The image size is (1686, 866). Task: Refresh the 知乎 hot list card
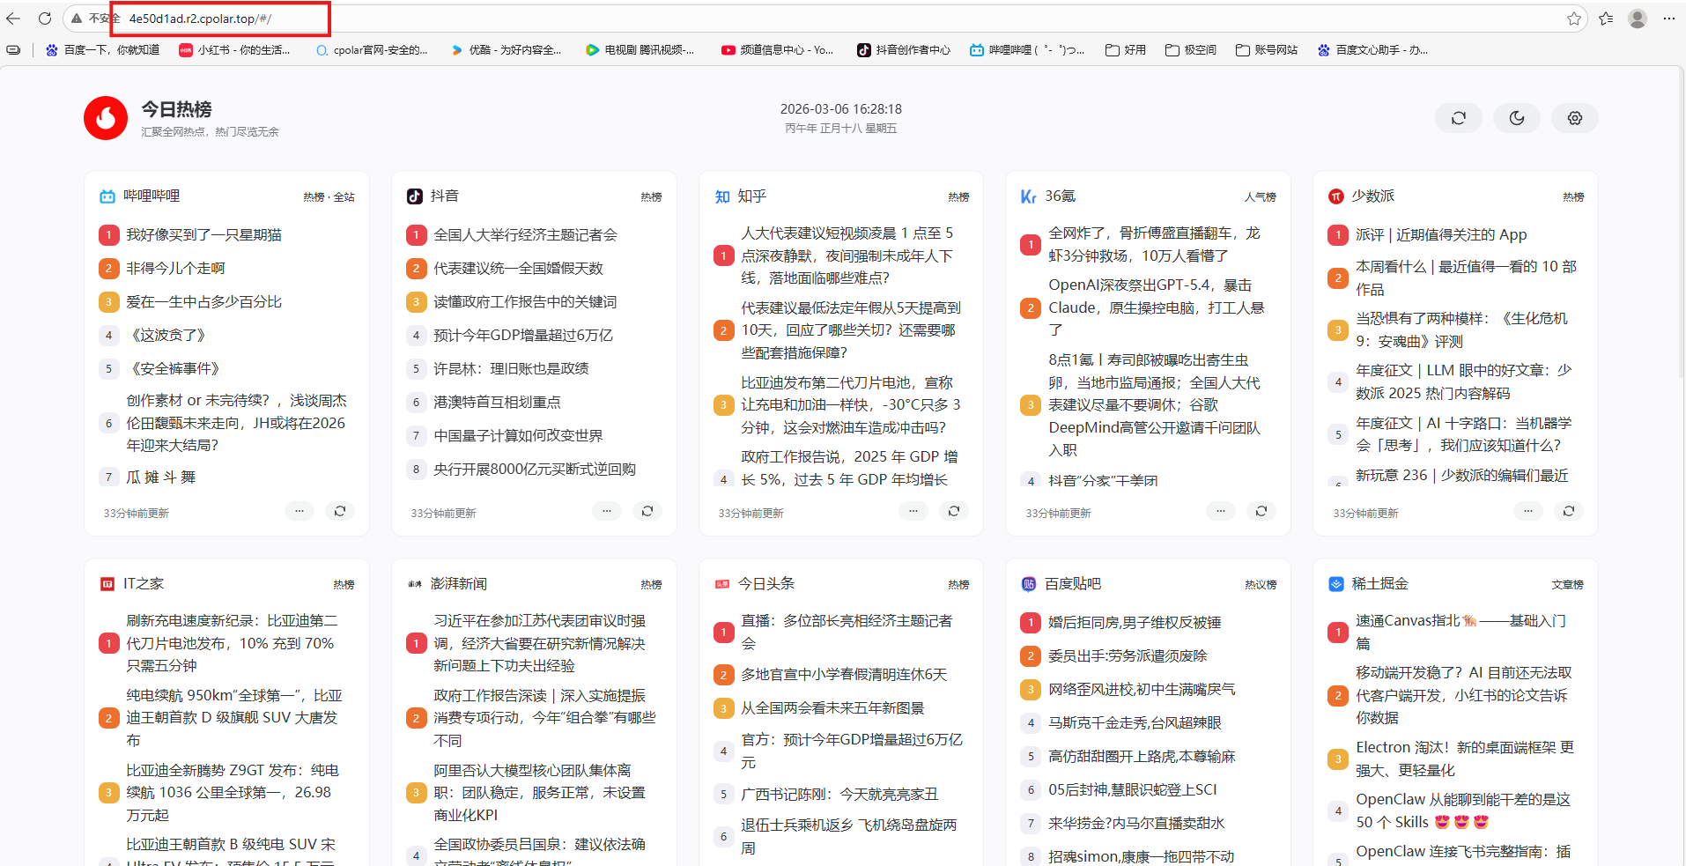coord(953,511)
